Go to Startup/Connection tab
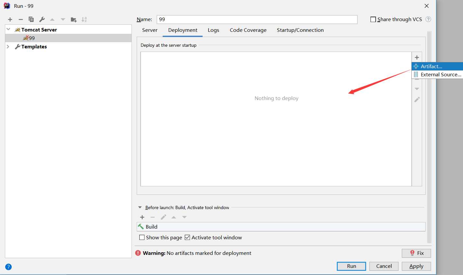This screenshot has width=463, height=275. click(300, 30)
